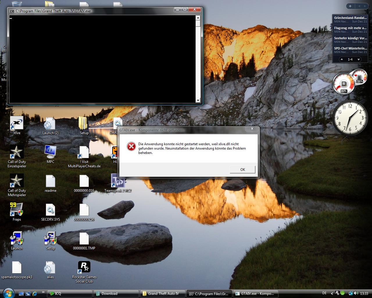372x298 pixels.
Task: Click the volume icon in system tray
Action: [356, 293]
